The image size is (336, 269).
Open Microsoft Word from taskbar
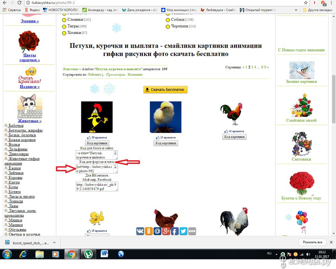[104, 254]
